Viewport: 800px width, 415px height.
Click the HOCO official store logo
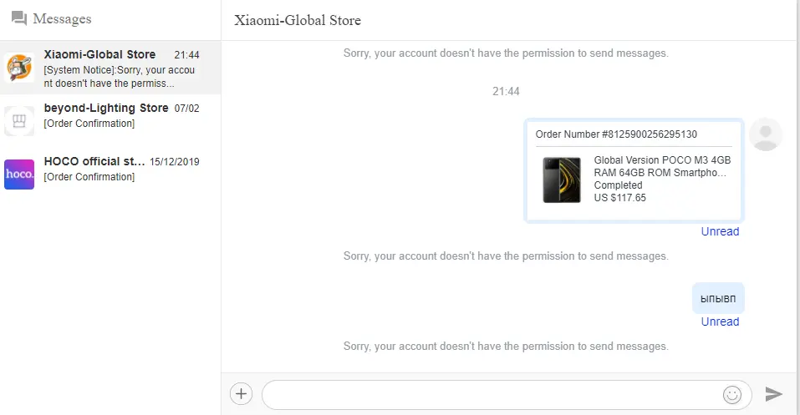click(x=19, y=175)
